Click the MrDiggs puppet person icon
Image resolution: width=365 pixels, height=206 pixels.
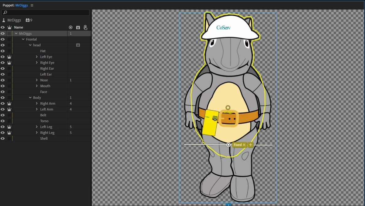[x=3, y=20]
